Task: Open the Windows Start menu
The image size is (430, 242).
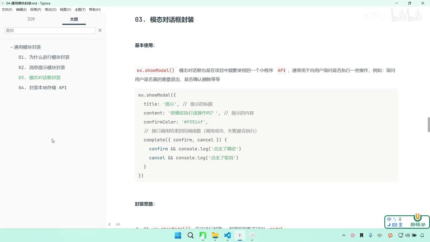Action: [178, 235]
